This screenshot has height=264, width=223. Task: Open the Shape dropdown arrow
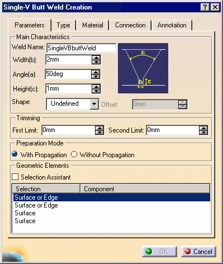point(94,104)
